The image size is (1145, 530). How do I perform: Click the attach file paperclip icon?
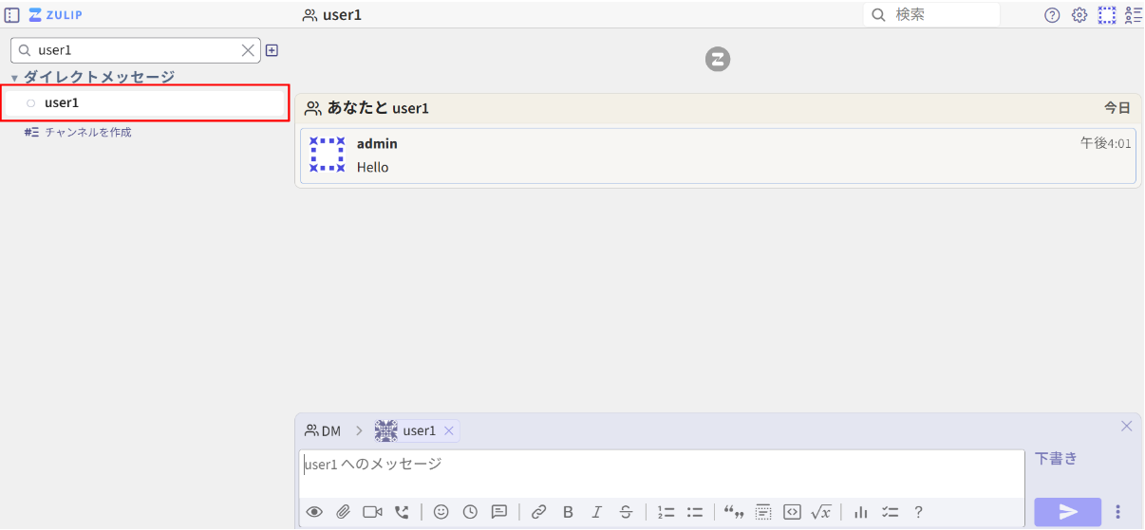(x=343, y=512)
